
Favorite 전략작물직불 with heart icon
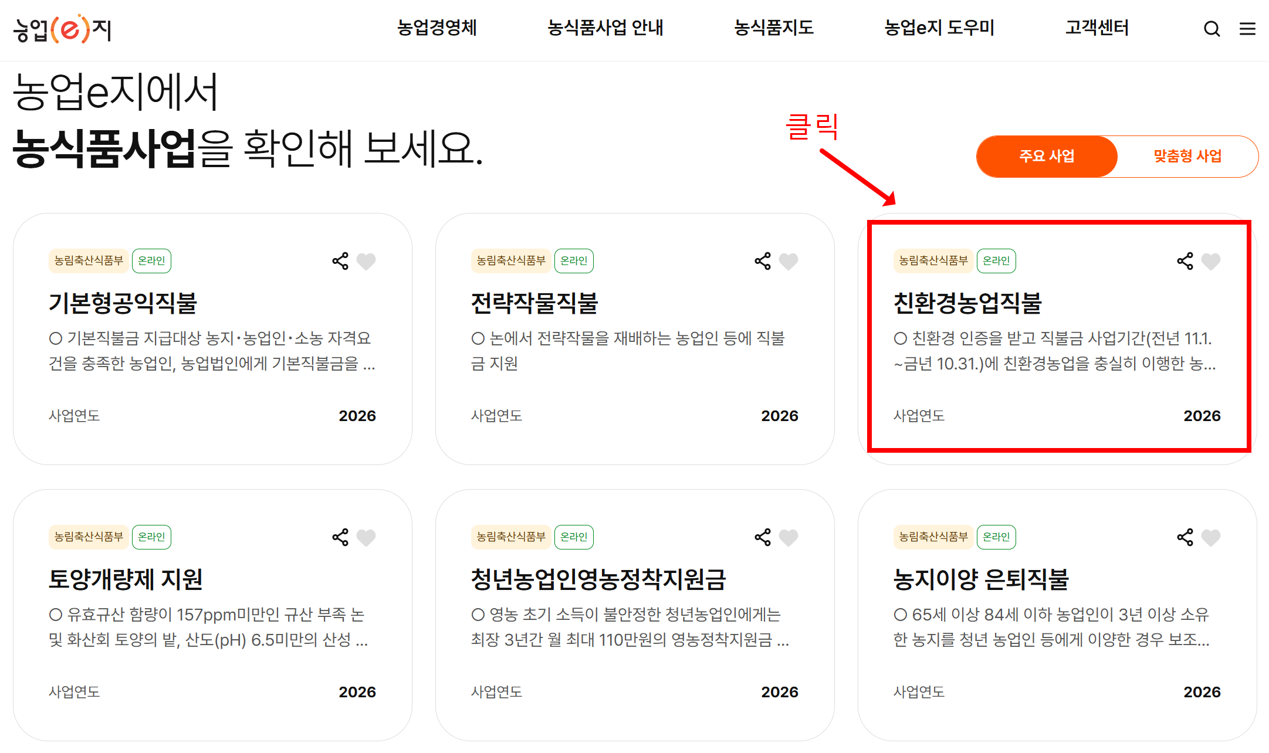point(789,262)
